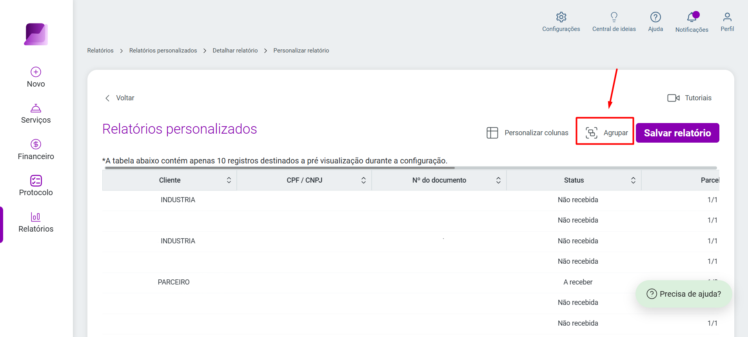The width and height of the screenshot is (748, 337).
Task: Click the Agrupar group icon
Action: click(592, 133)
